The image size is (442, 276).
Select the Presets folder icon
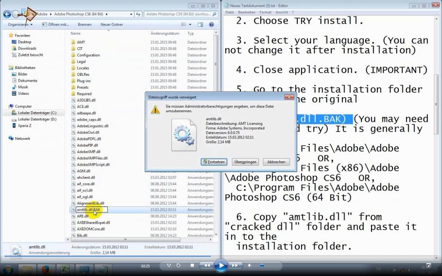point(73,87)
